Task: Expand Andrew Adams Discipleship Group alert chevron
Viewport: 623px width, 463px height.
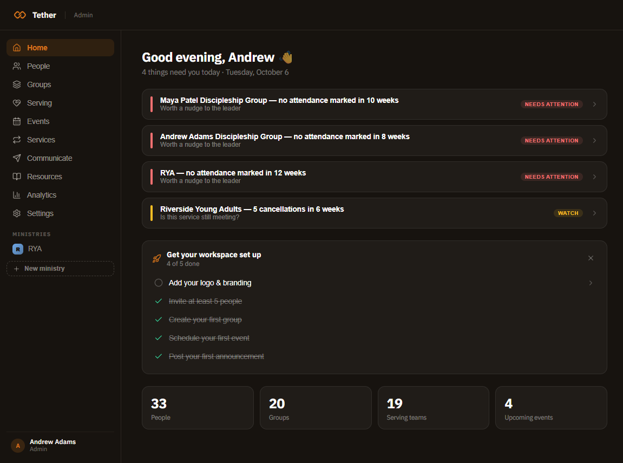Action: coord(594,140)
